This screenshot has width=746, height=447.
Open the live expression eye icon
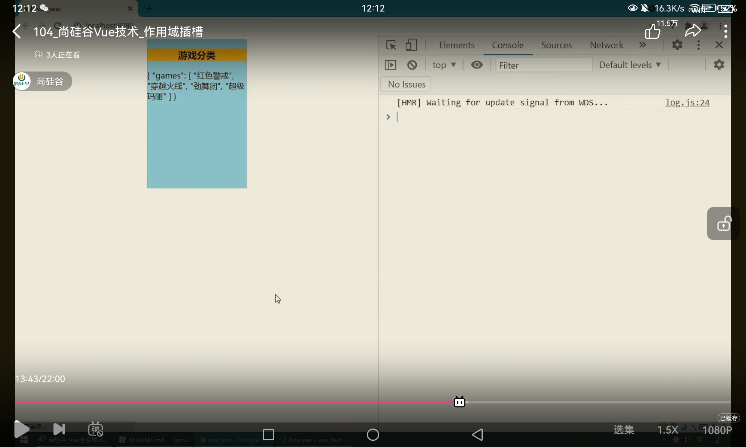click(x=477, y=65)
